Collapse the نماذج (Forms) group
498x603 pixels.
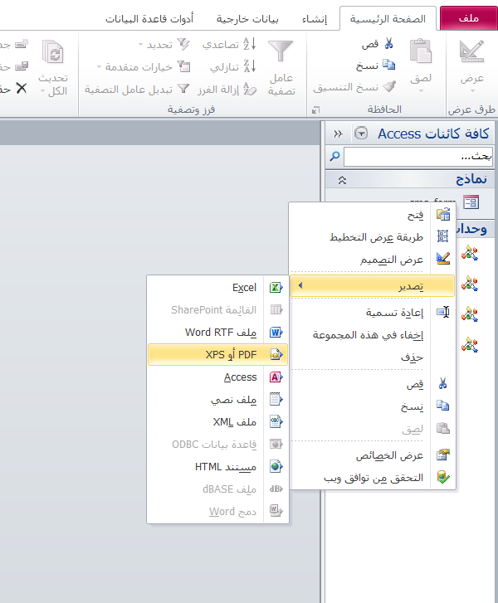click(342, 180)
